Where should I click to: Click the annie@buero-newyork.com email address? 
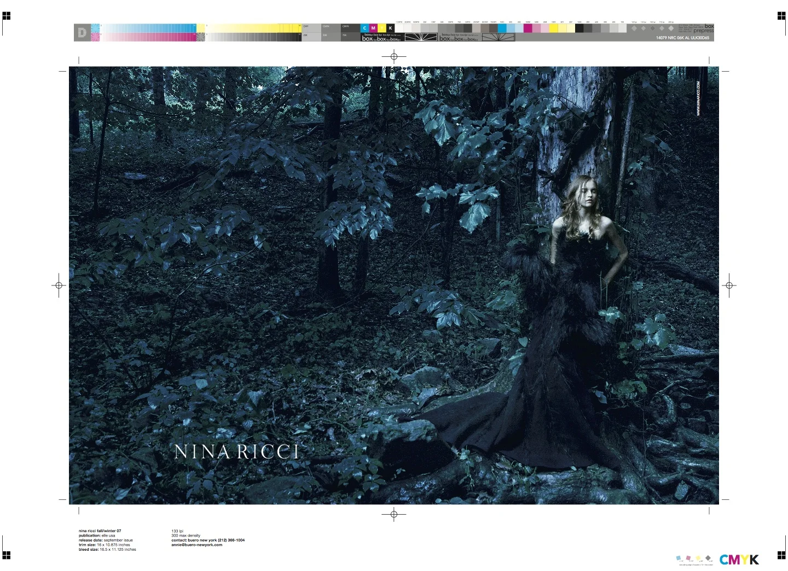[197, 545]
